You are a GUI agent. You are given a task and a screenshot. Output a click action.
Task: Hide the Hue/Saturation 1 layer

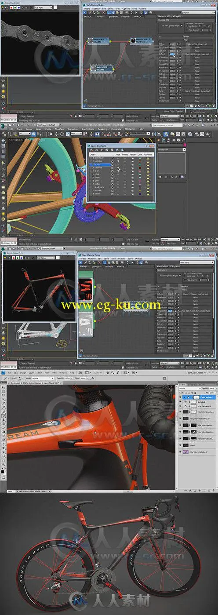pos(180,406)
